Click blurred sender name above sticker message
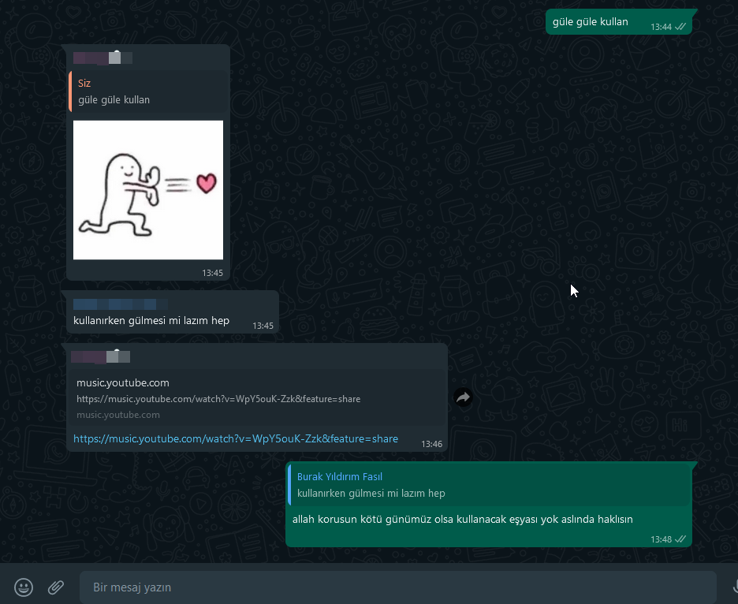Image resolution: width=738 pixels, height=604 pixels. click(x=102, y=58)
